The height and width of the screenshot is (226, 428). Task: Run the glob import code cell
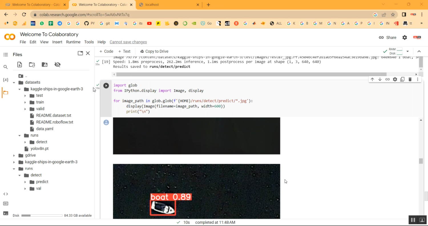click(x=106, y=86)
